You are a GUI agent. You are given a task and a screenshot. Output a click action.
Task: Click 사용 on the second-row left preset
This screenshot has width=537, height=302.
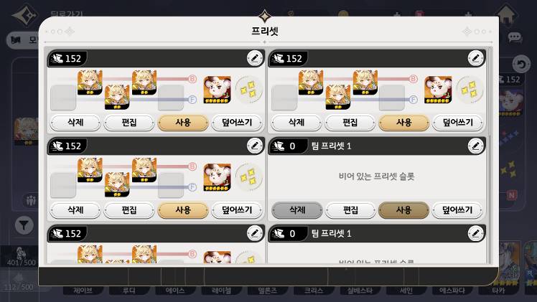point(183,210)
